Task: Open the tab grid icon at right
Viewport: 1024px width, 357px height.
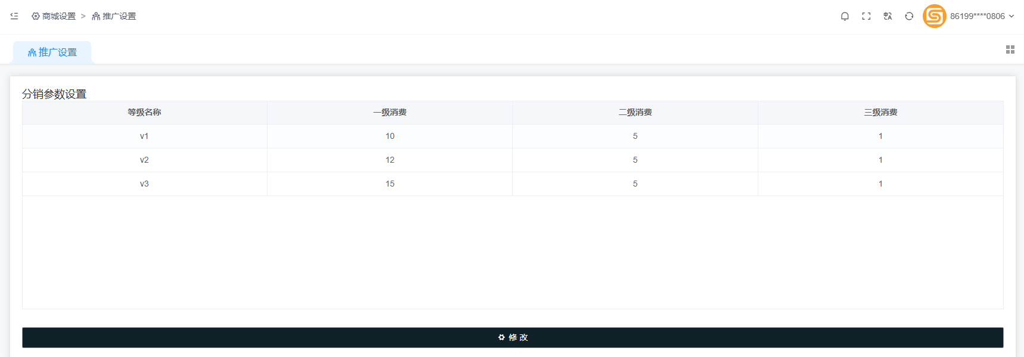Action: click(x=1010, y=49)
